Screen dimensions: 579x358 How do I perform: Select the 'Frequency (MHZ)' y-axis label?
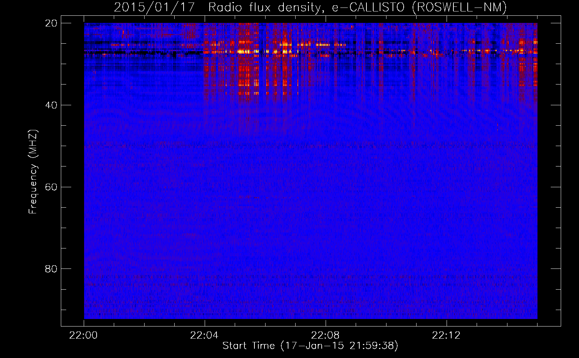(33, 172)
